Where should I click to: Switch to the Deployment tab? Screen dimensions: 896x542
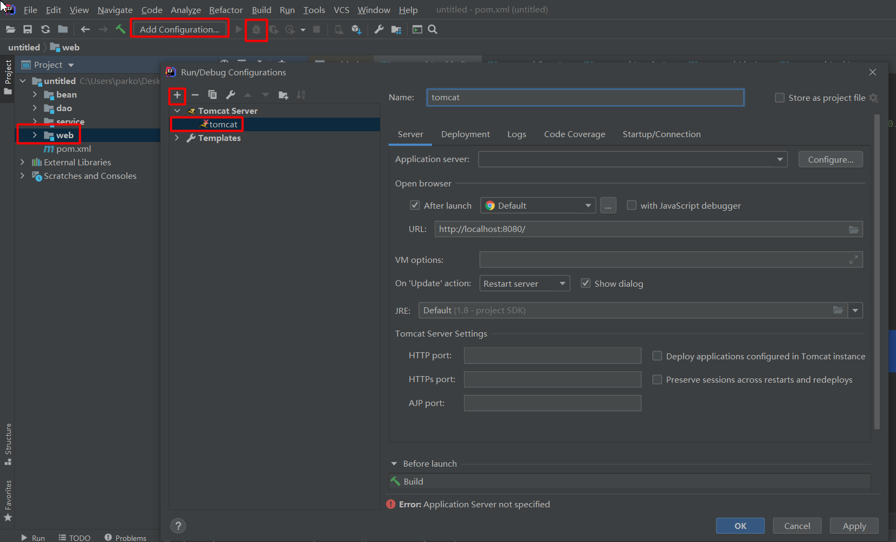(x=465, y=134)
